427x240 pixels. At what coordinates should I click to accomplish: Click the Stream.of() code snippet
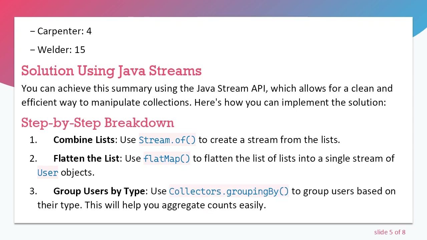coord(167,140)
